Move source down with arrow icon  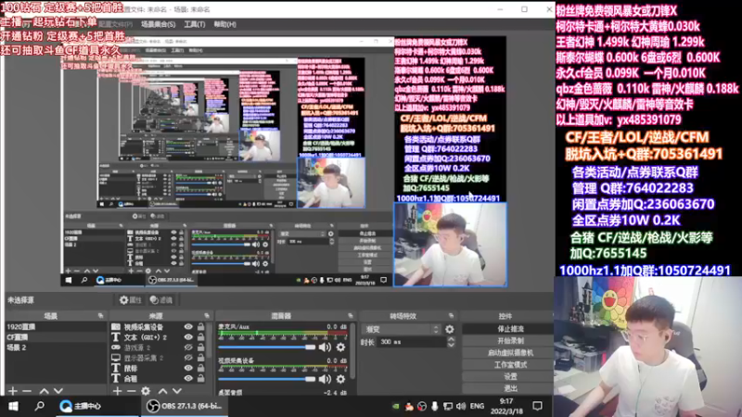pyautogui.click(x=177, y=391)
